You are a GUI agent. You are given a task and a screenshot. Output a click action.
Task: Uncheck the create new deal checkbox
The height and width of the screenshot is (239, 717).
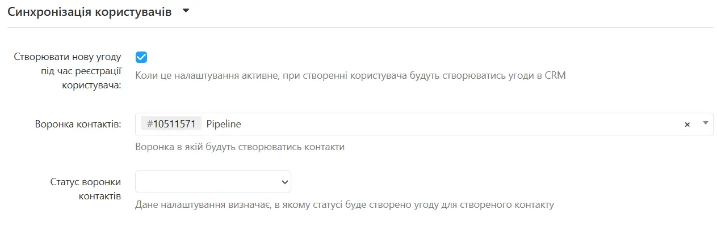click(141, 57)
